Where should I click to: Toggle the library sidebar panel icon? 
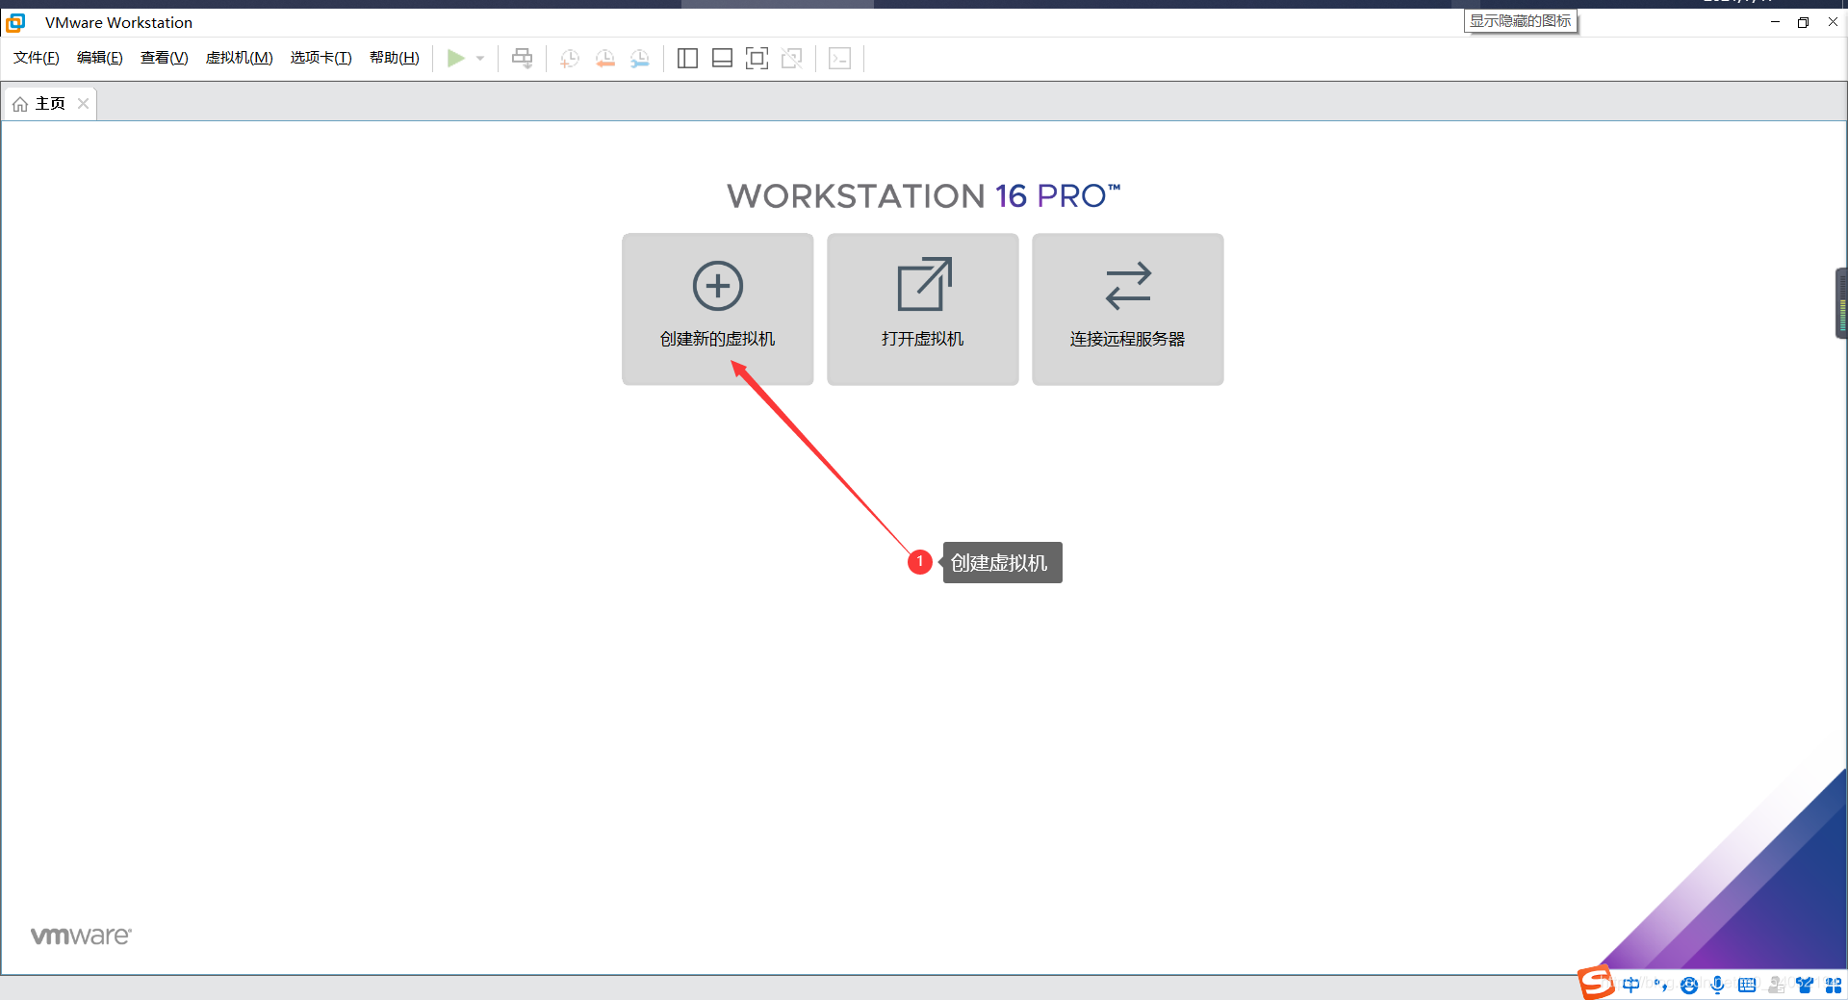[687, 59]
